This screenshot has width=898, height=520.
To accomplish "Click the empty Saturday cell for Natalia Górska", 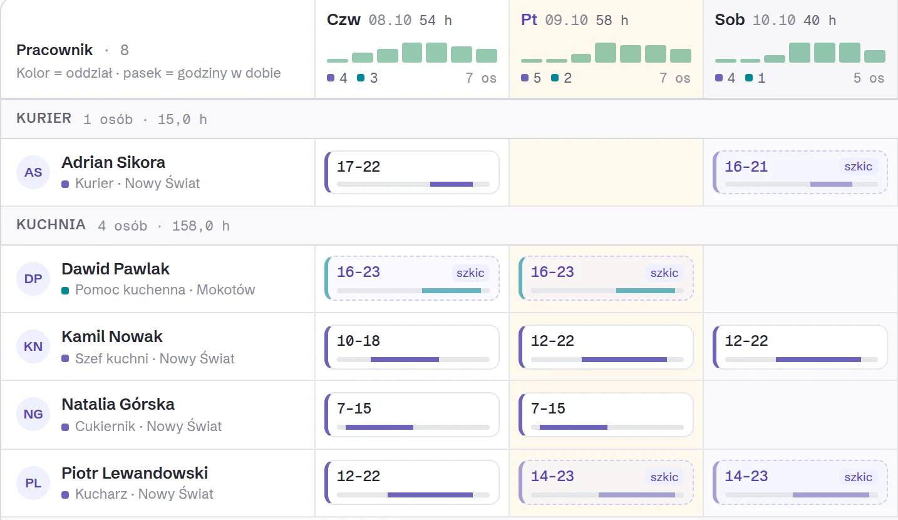I will [800, 414].
